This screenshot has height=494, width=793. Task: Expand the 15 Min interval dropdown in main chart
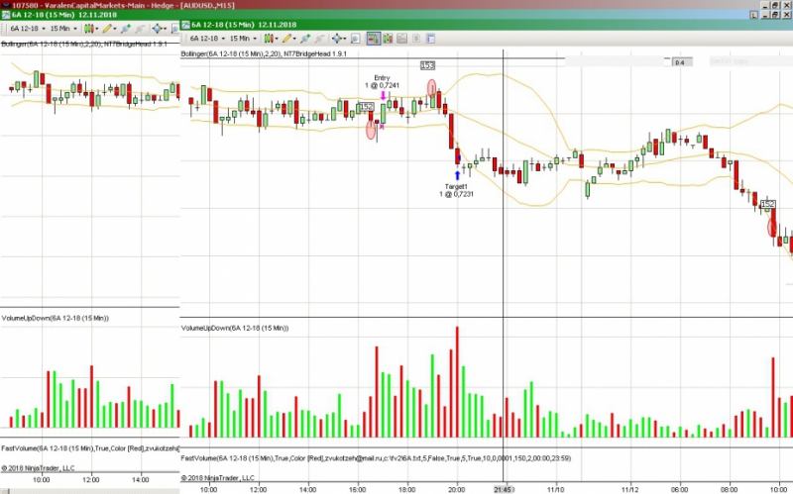pyautogui.click(x=243, y=39)
